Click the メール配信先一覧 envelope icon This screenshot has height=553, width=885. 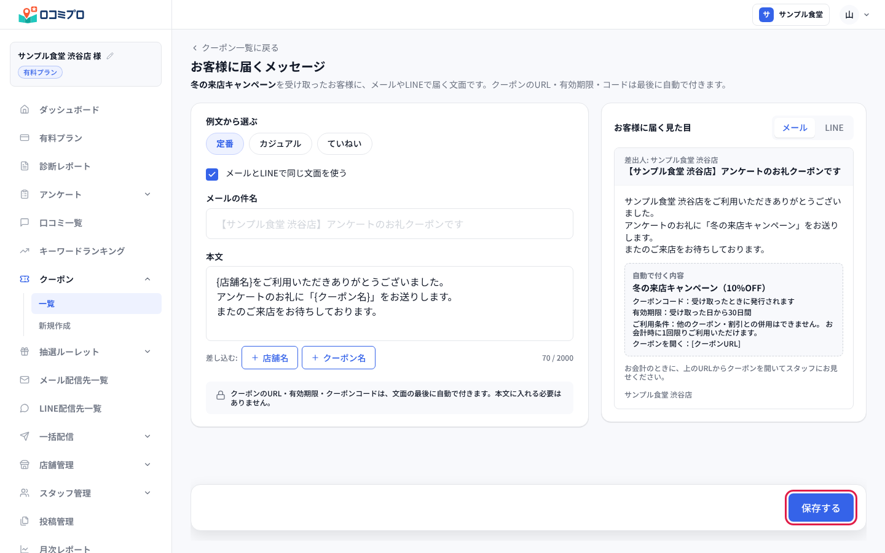tap(25, 380)
